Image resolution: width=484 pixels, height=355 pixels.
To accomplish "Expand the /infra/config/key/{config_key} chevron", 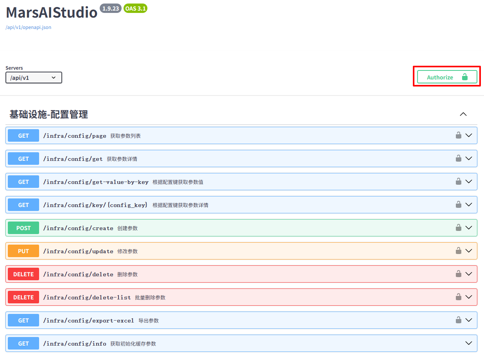I will click(469, 205).
